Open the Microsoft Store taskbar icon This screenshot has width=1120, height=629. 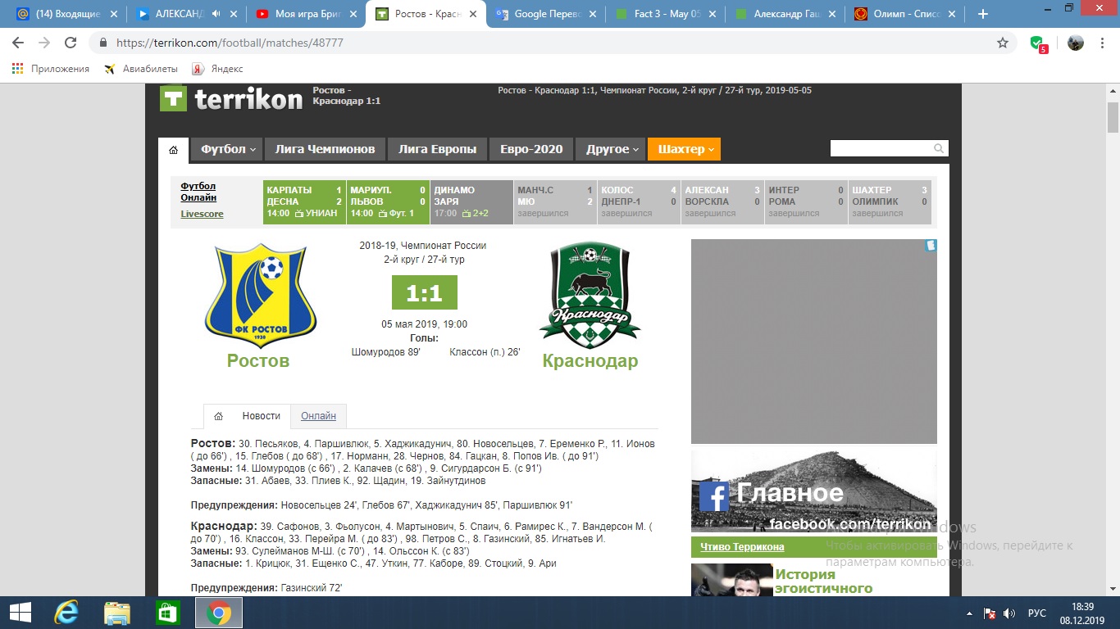(167, 613)
